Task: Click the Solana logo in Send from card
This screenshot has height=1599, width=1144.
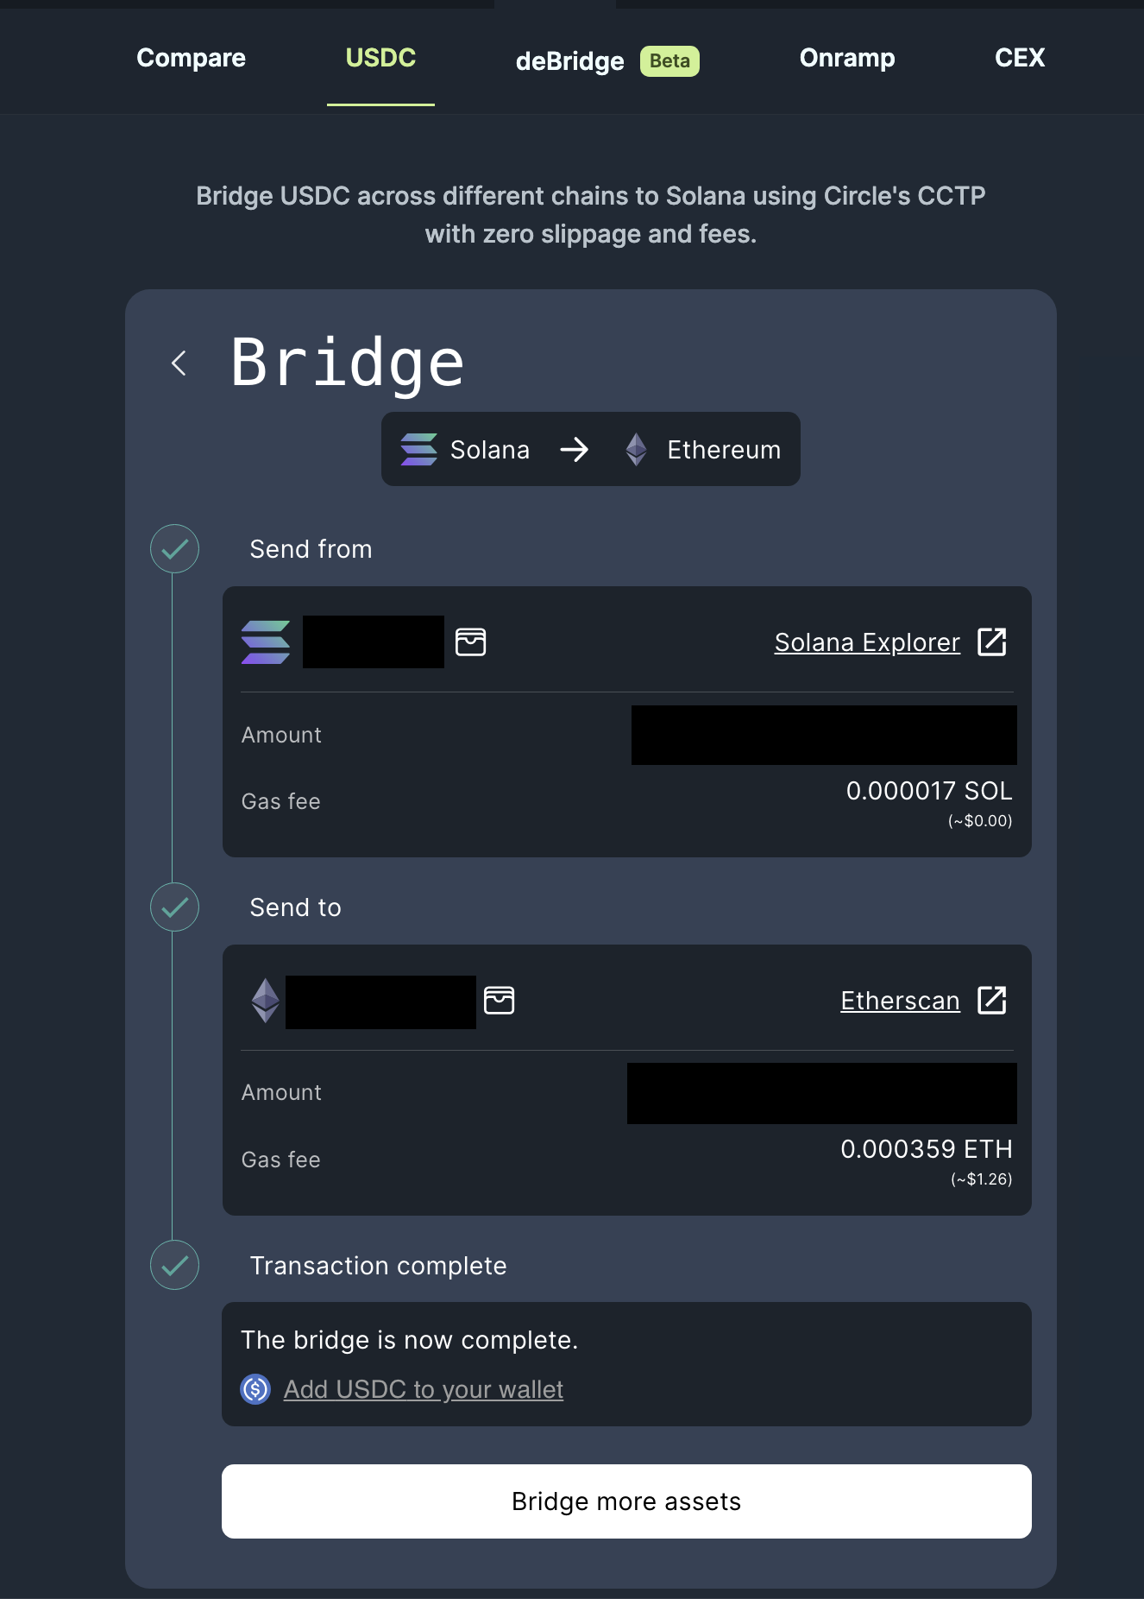Action: point(266,642)
